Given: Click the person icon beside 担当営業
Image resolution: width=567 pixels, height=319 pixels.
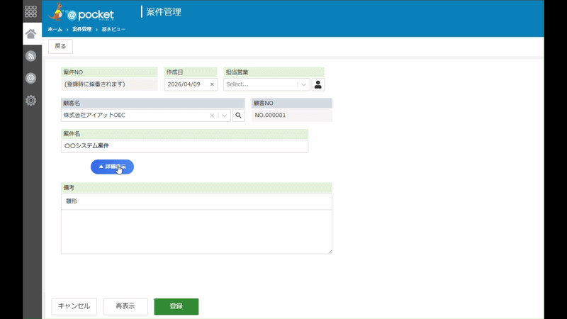Looking at the screenshot, I should click(318, 84).
